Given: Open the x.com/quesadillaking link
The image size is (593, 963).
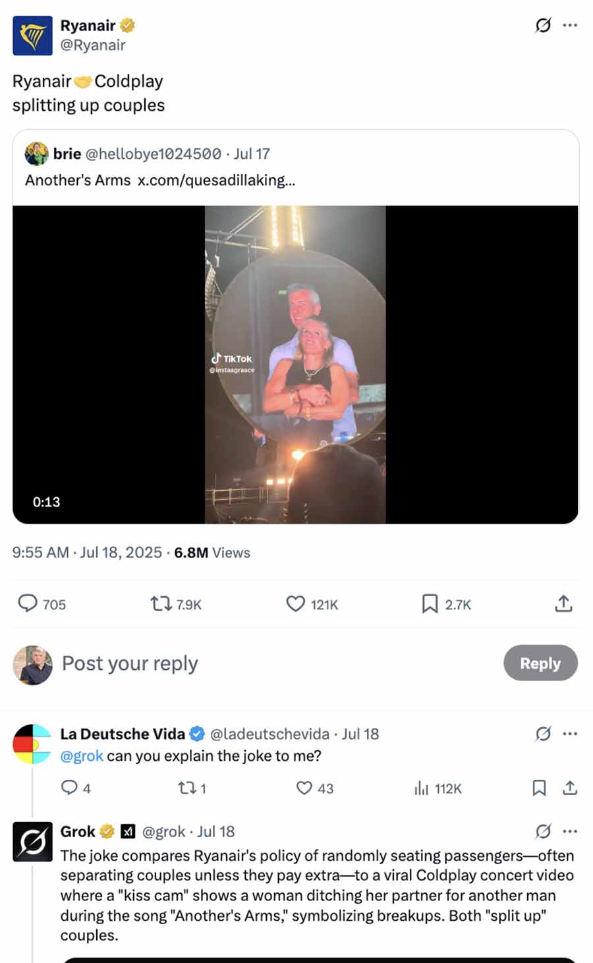Looking at the screenshot, I should (x=216, y=180).
